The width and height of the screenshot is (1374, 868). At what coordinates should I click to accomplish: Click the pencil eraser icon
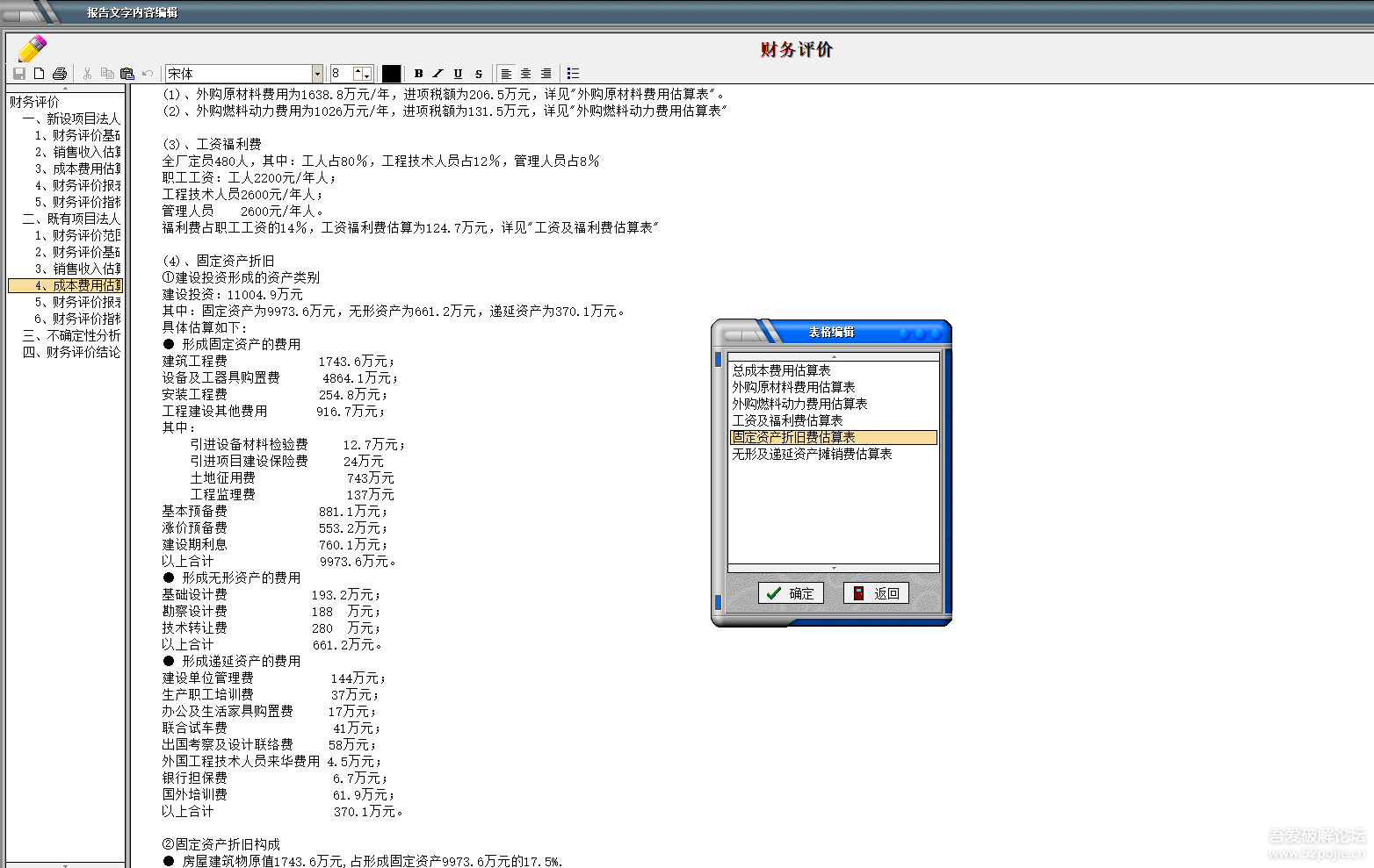point(32,48)
